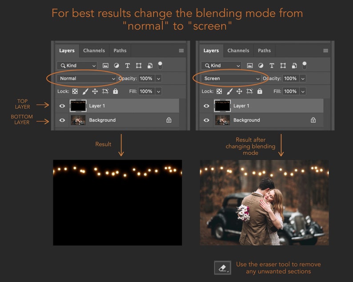Expand the Opacity dropdown in left panel

coord(158,79)
